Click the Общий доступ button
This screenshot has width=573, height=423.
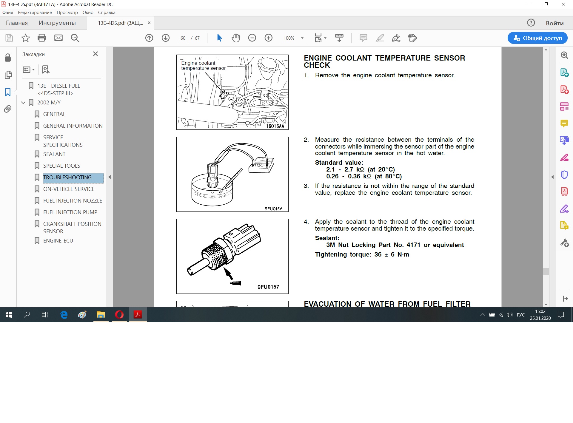click(x=537, y=38)
